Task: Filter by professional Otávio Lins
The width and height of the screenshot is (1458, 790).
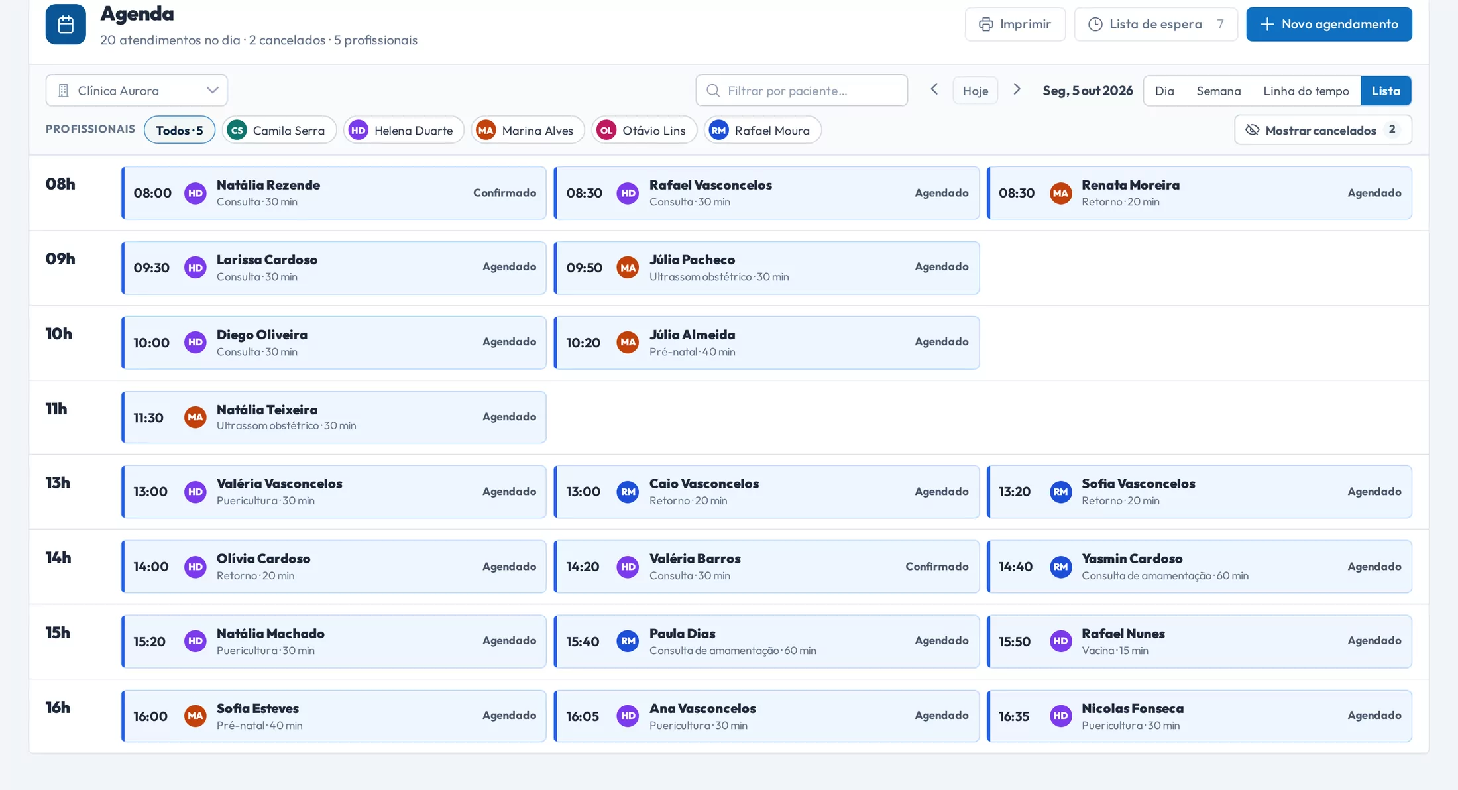Action: (644, 130)
